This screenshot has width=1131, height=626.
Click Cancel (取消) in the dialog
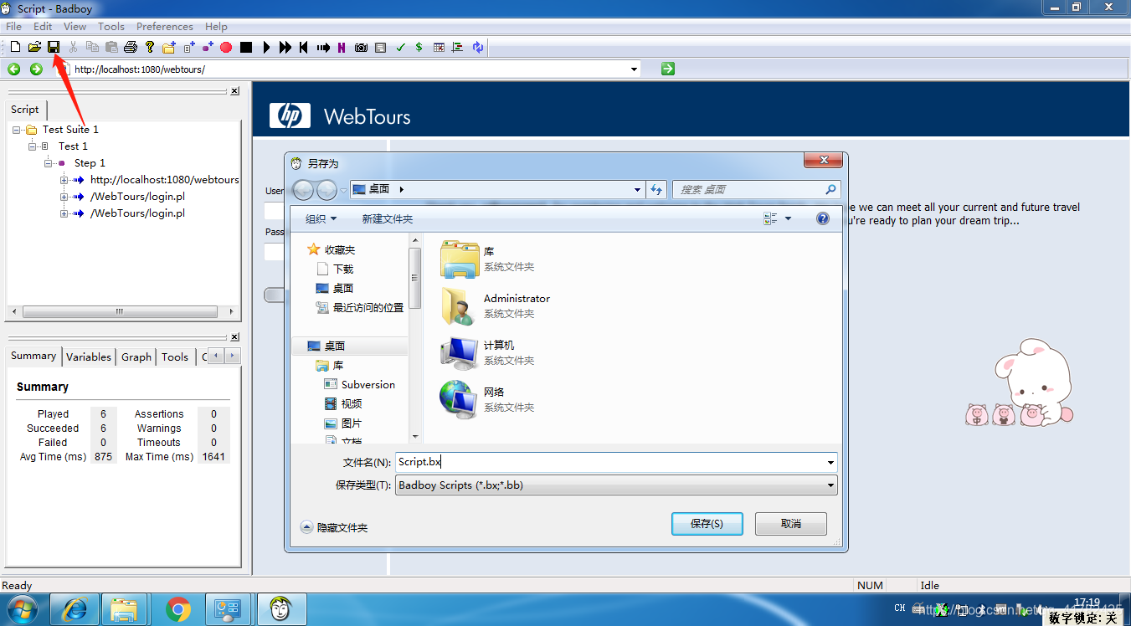[x=791, y=524]
